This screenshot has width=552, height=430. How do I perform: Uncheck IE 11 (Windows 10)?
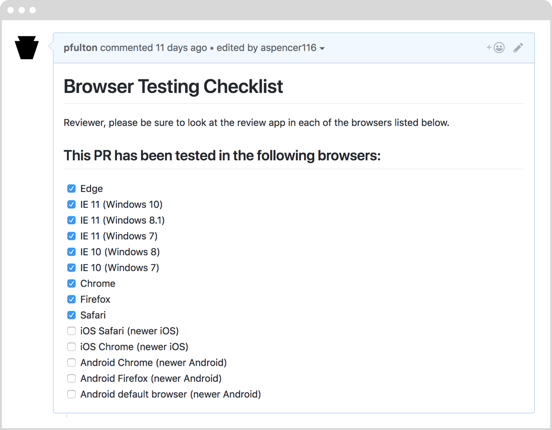tap(71, 204)
